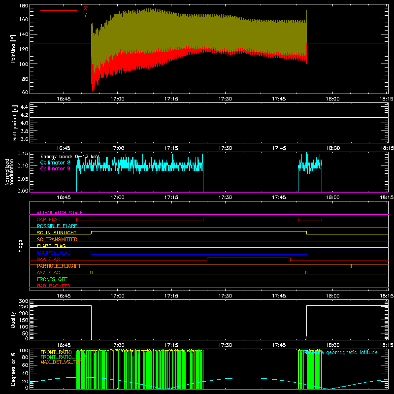Click the olive Y legend label
Screen dimensions: 394x394
(85, 15)
